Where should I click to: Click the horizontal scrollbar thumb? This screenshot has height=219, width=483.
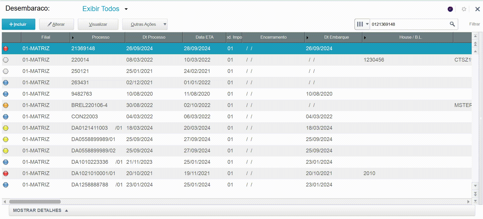35,202
